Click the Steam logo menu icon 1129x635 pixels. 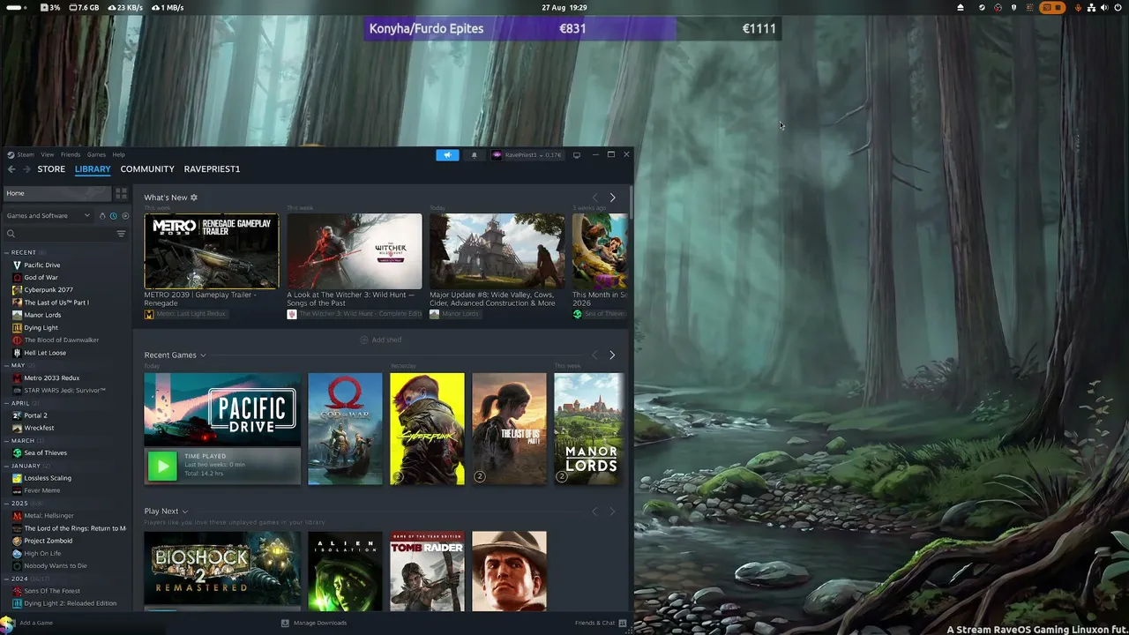(11, 154)
